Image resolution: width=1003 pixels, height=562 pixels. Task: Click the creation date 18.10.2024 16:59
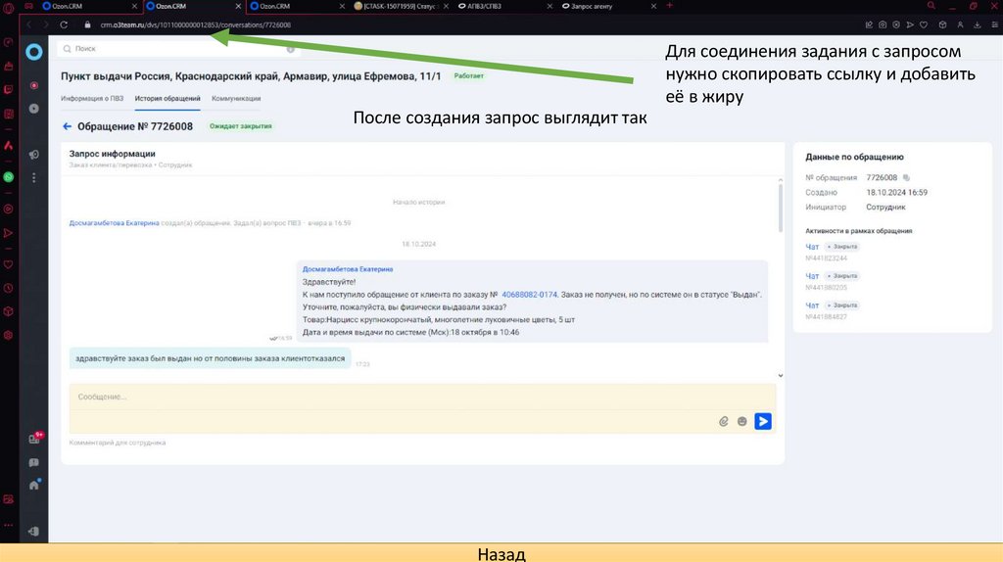[896, 193]
